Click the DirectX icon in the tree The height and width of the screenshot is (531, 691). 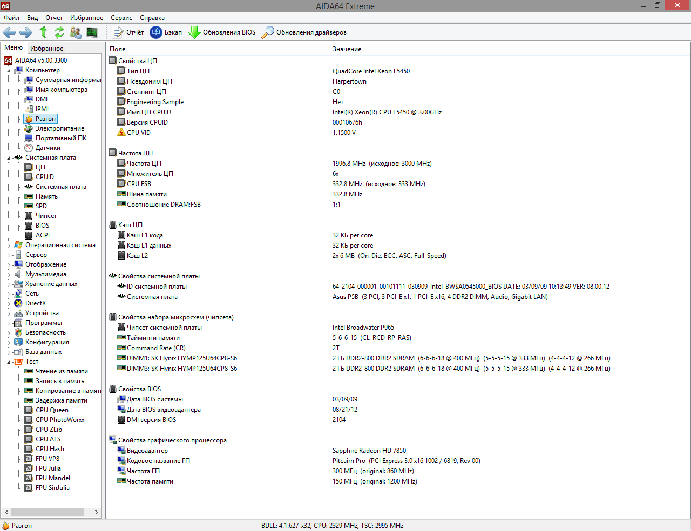click(18, 303)
